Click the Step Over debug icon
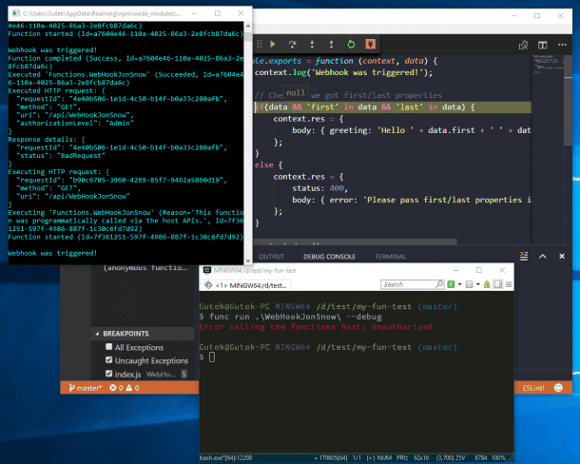Image resolution: width=580 pixels, height=464 pixels. point(292,45)
